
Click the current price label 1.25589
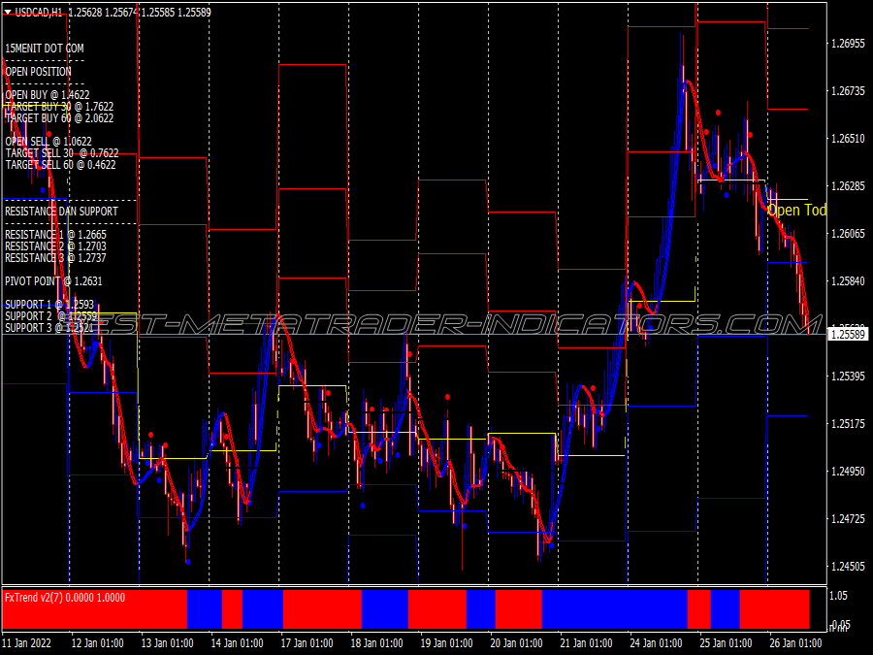pyautogui.click(x=848, y=334)
